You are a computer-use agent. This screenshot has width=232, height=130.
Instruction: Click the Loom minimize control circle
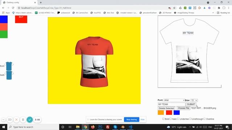click(x=3, y=120)
